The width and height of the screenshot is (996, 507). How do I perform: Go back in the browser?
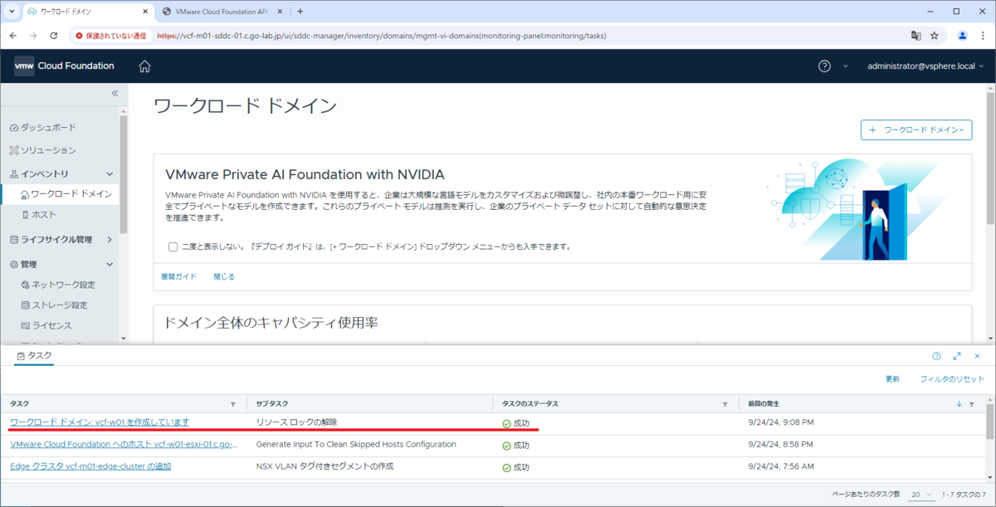tap(12, 36)
